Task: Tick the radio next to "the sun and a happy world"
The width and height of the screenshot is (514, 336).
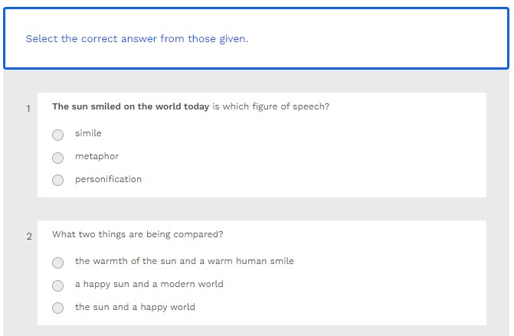Action: pyautogui.click(x=58, y=308)
